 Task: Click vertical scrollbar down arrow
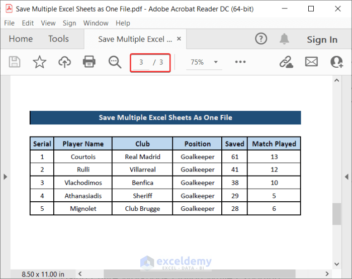(x=336, y=264)
